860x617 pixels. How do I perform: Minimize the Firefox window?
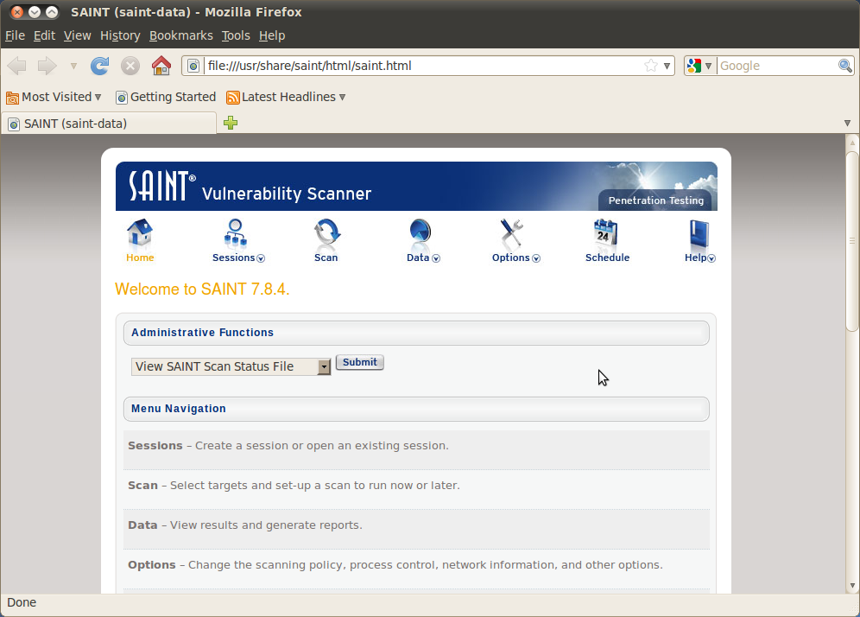35,11
